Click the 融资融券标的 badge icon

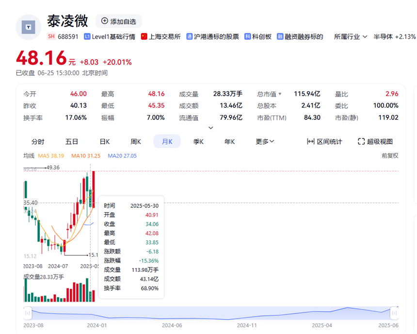click(x=280, y=36)
